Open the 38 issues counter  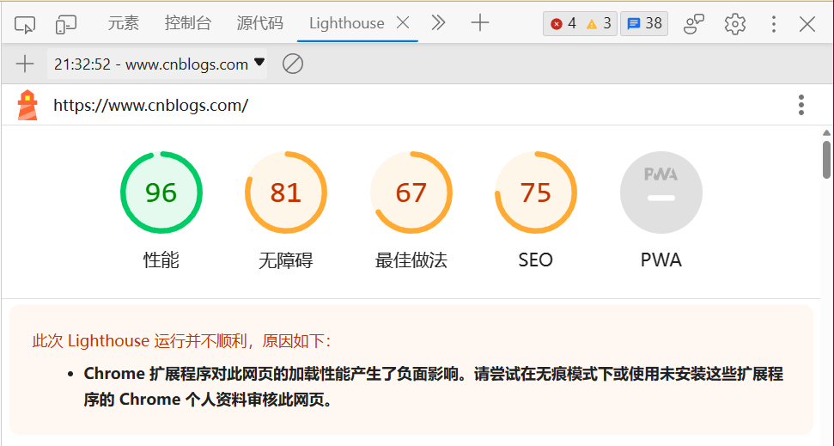coord(644,23)
